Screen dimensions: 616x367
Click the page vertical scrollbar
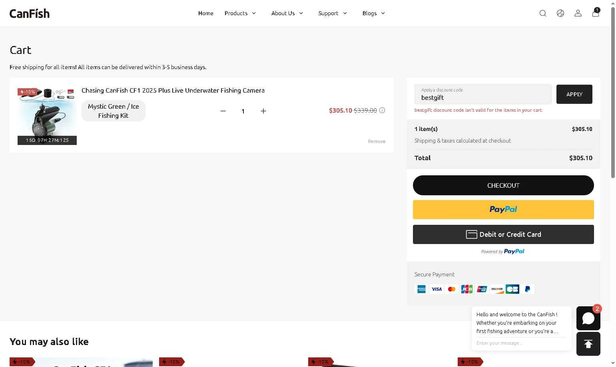613,93
